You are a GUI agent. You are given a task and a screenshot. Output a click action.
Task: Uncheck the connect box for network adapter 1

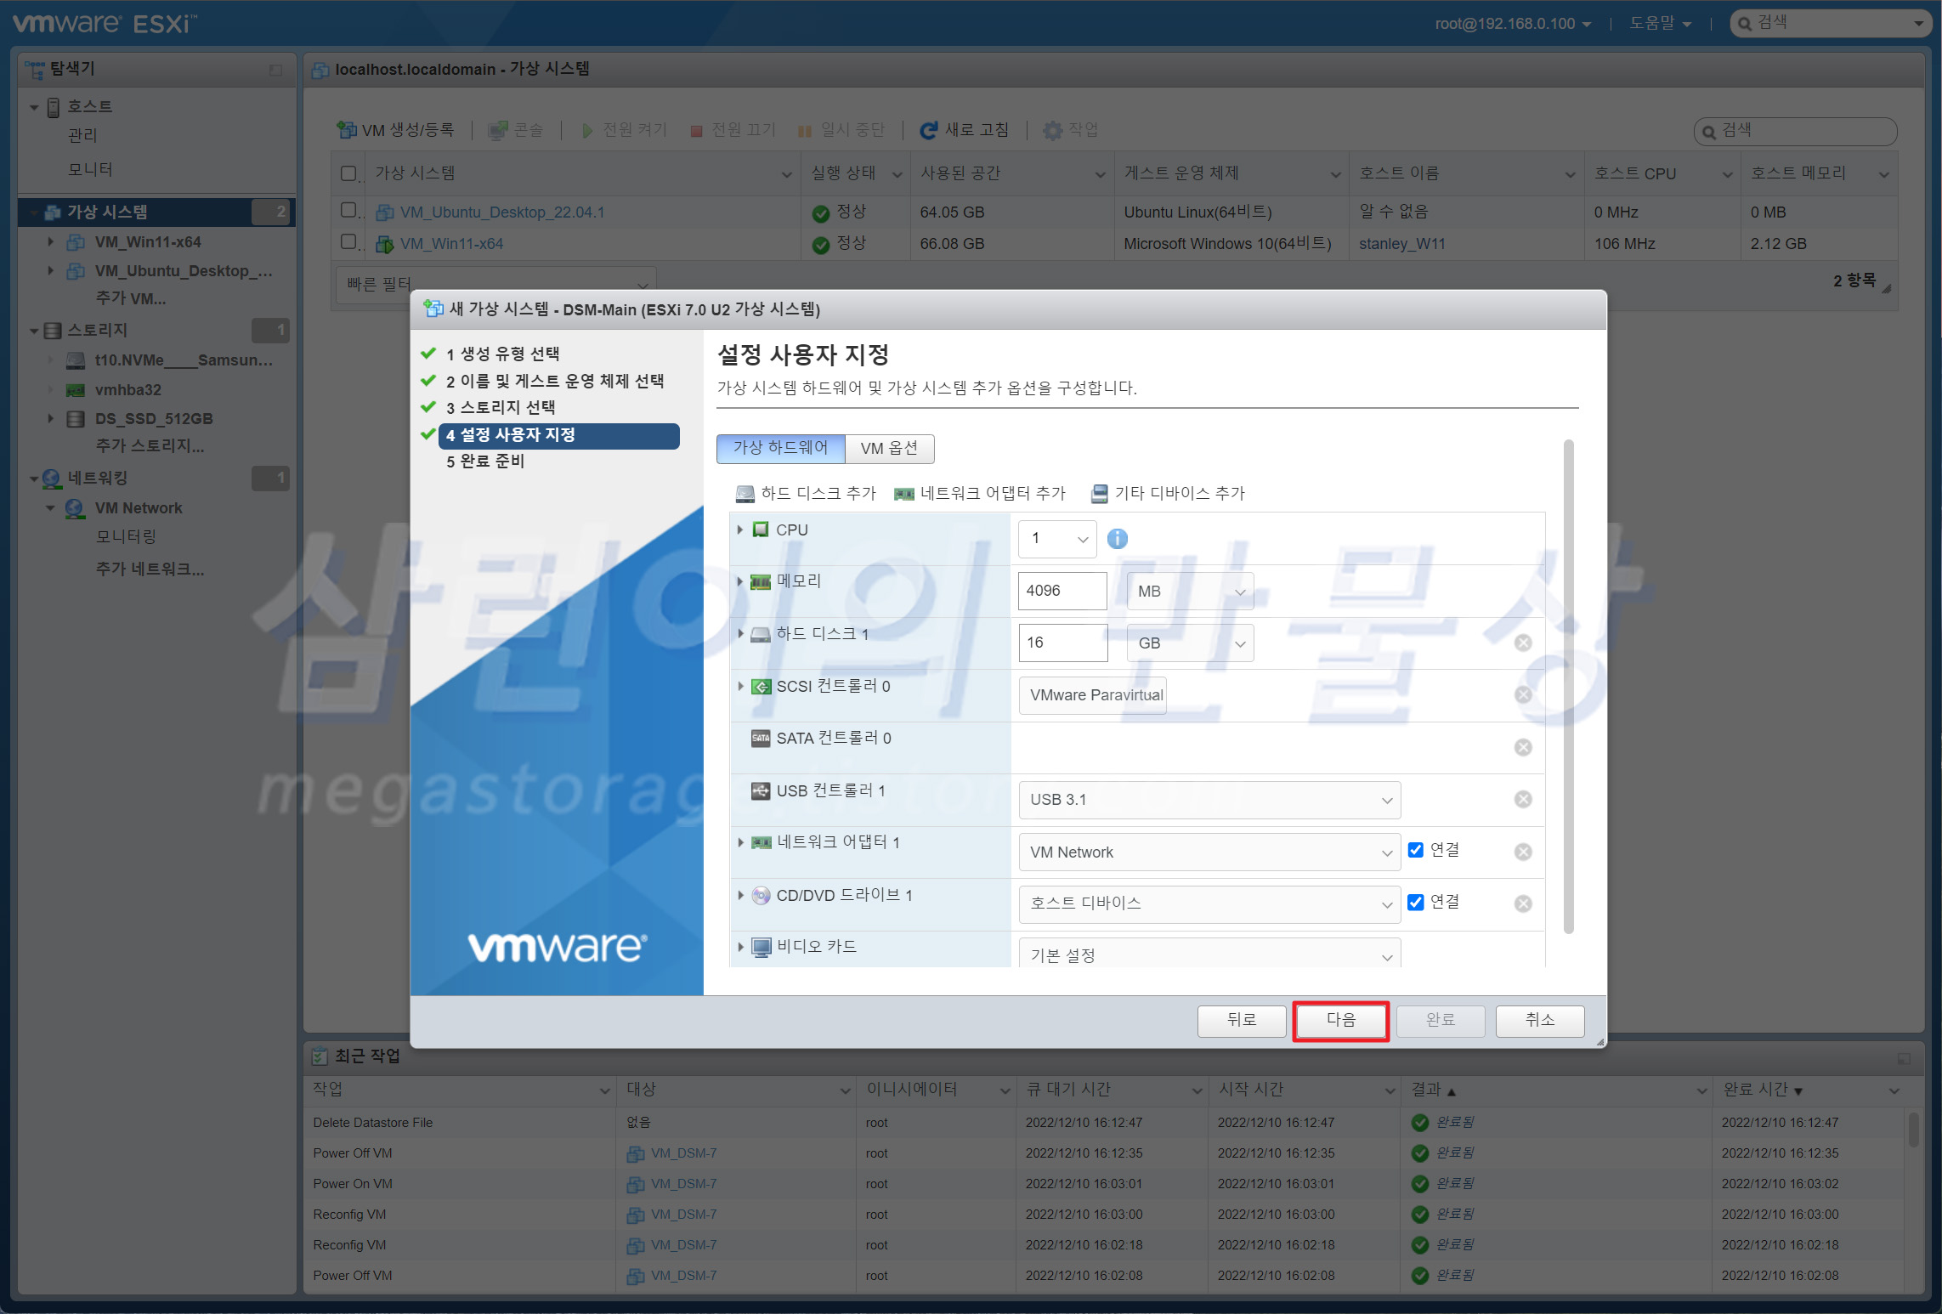(1416, 850)
